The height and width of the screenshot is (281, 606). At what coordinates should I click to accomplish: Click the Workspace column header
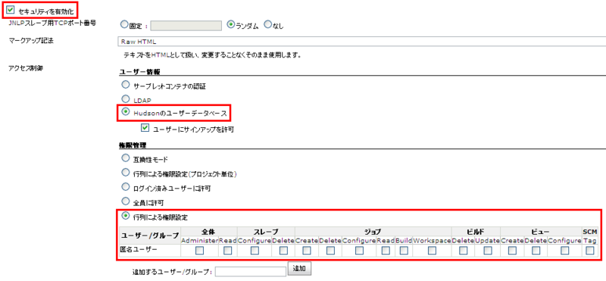coord(432,240)
